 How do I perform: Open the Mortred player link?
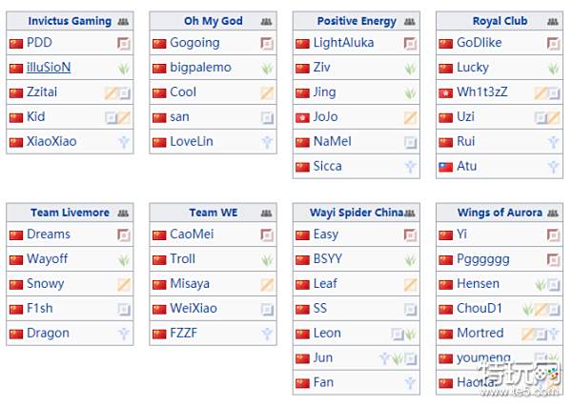(x=480, y=334)
